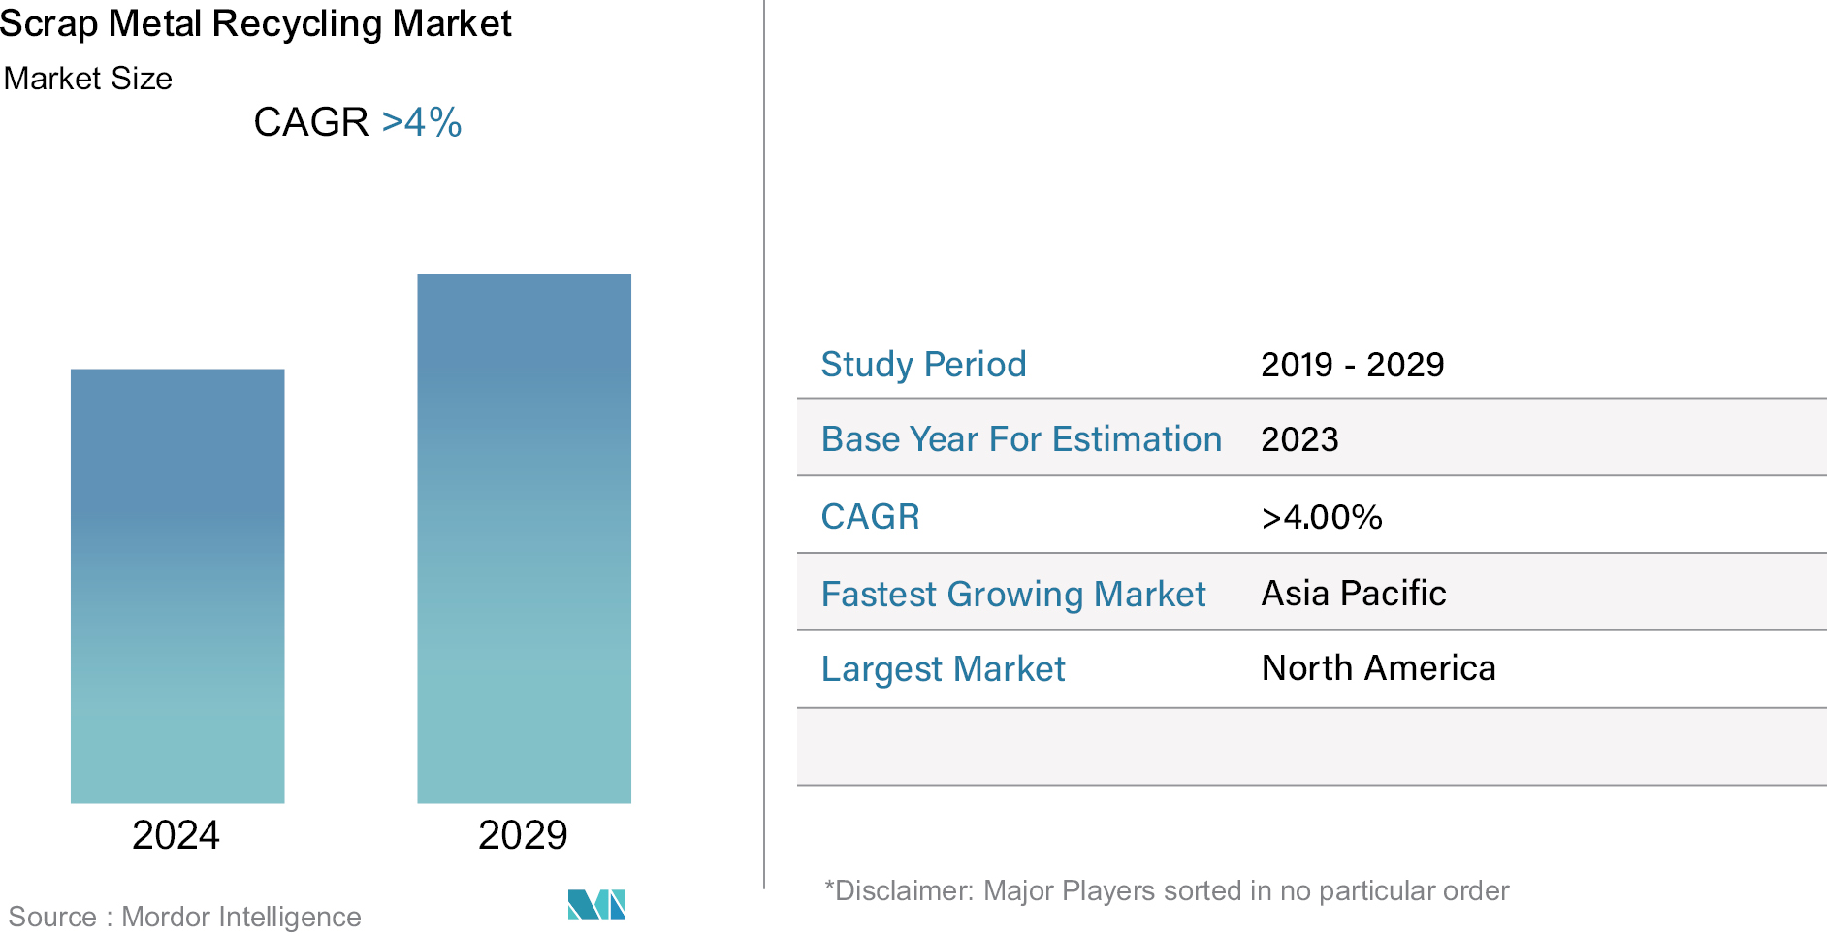Select the 2024 market size bar
The height and width of the screenshot is (936, 1827).
click(177, 586)
